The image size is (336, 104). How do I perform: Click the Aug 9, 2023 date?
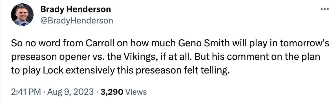[70, 92]
